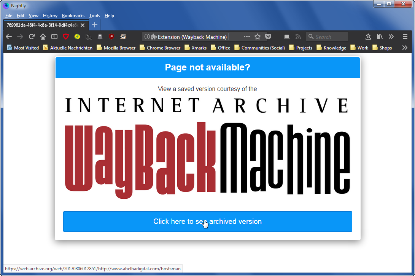The width and height of the screenshot is (415, 276).
Task: Open the Chrome Browser bookmark folder
Action: point(160,48)
